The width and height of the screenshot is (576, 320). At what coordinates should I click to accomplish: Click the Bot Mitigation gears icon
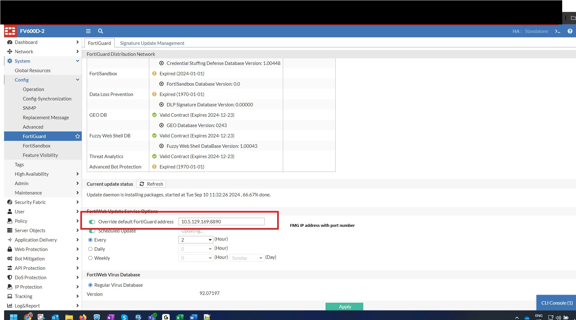point(10,259)
